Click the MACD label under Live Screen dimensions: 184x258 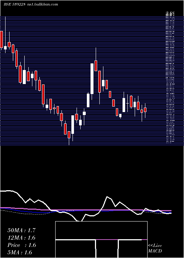coord(155,251)
